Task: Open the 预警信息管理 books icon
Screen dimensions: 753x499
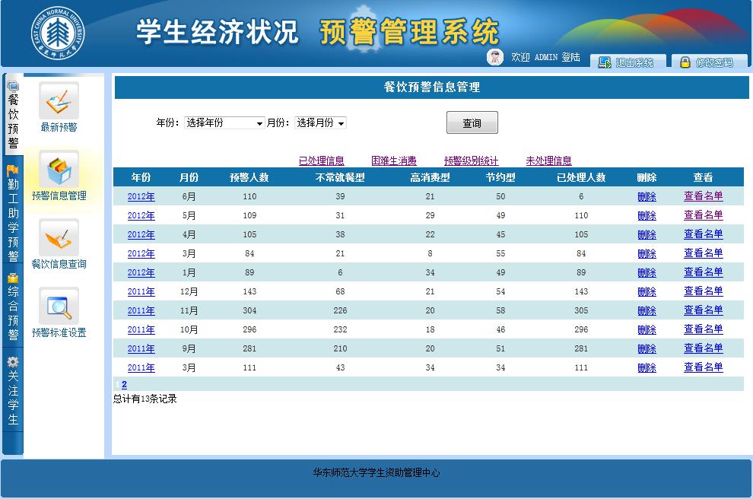Action: pos(59,170)
